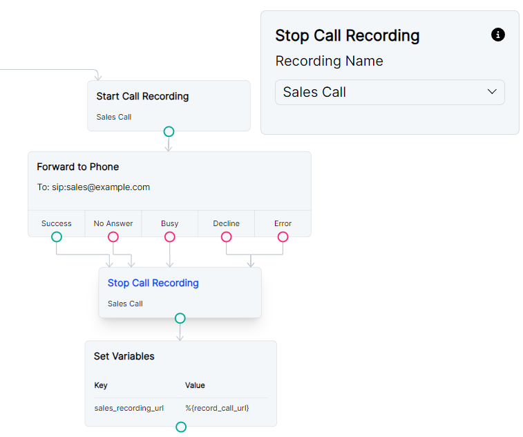Open the Recording Name dropdown
This screenshot has width=523, height=437.
[390, 92]
